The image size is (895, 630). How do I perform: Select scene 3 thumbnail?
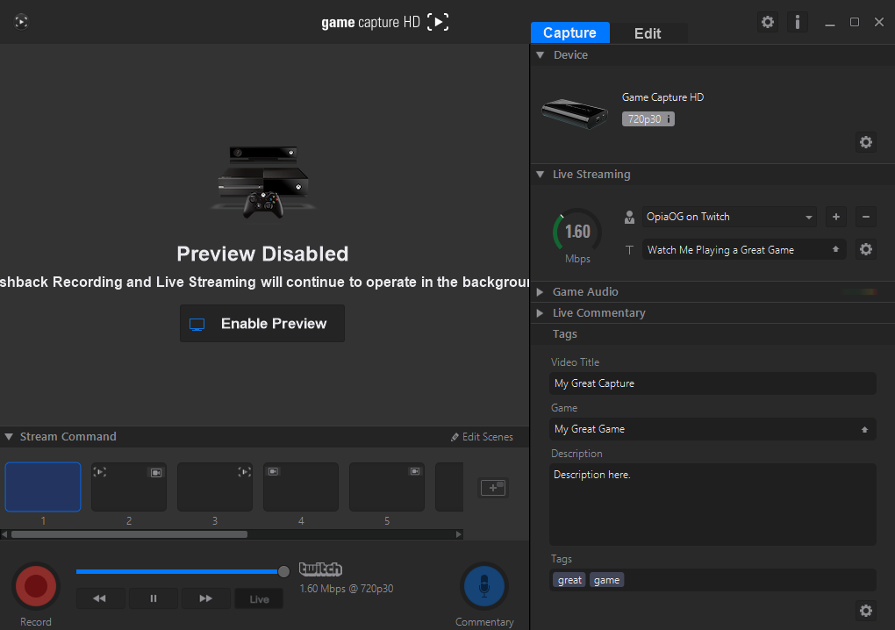tap(215, 487)
